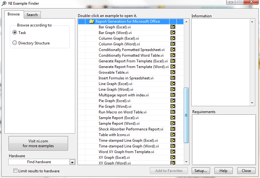Click the VI icon beside Conditionally Formatted Spreadsheet.vi

tap(173, 50)
